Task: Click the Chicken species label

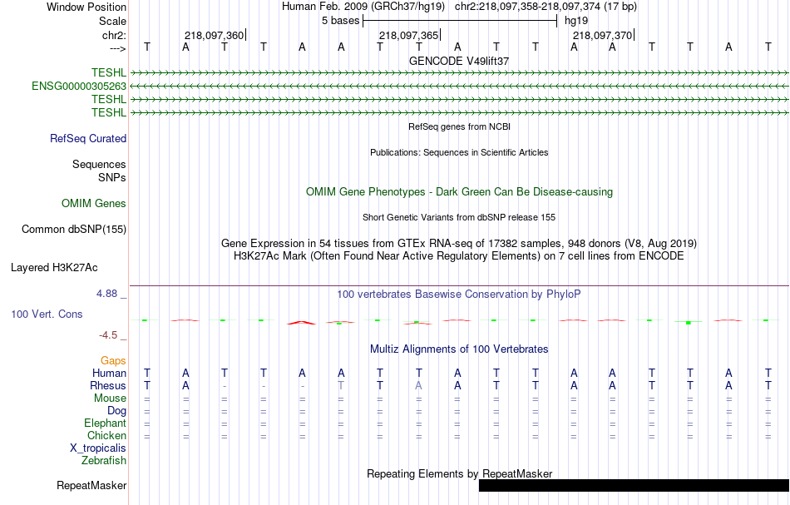Action: (106, 436)
